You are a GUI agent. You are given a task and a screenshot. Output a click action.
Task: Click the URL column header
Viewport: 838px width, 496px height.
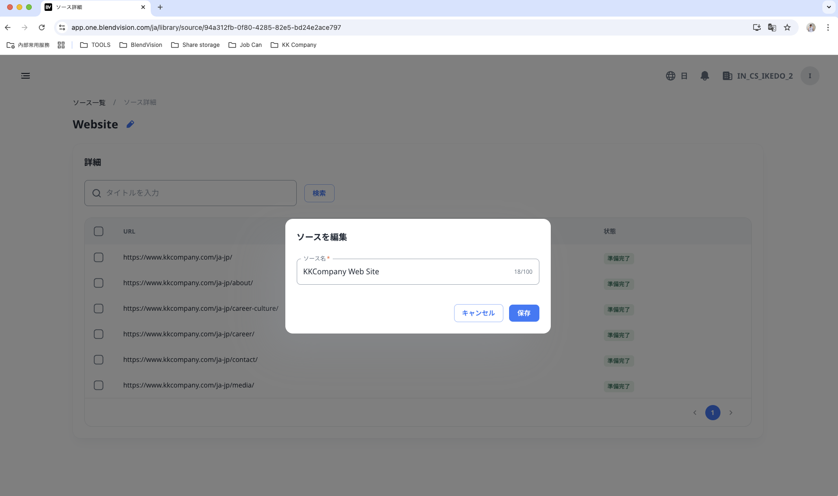(x=129, y=232)
